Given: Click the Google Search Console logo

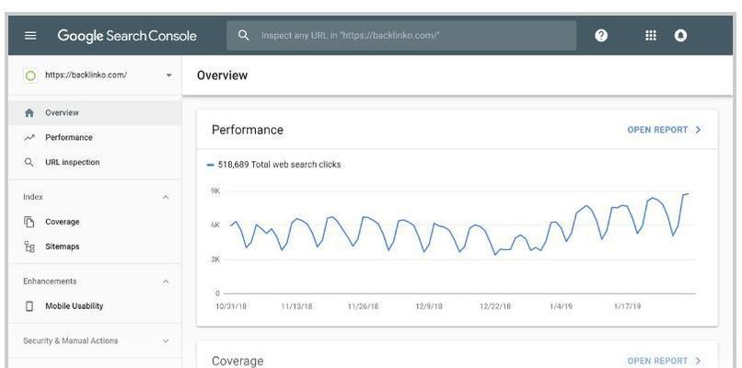Looking at the screenshot, I should (x=127, y=36).
